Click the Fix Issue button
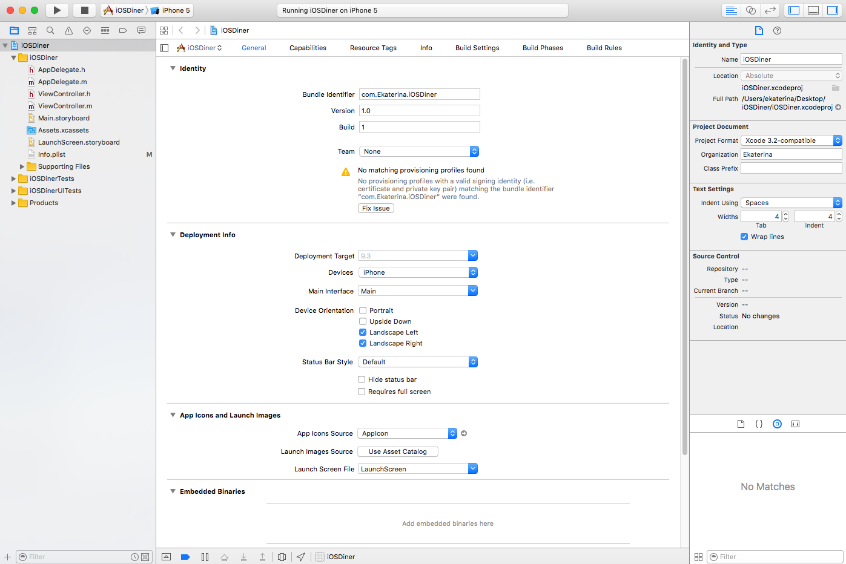This screenshot has width=846, height=564. coord(376,208)
